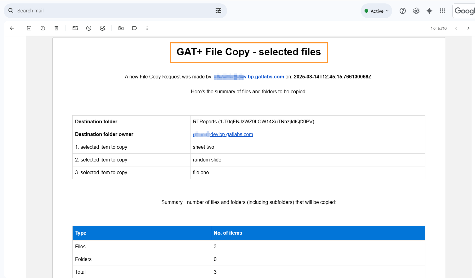Click the 'Summary - number of files and folders' line
The height and width of the screenshot is (278, 475).
(249, 202)
